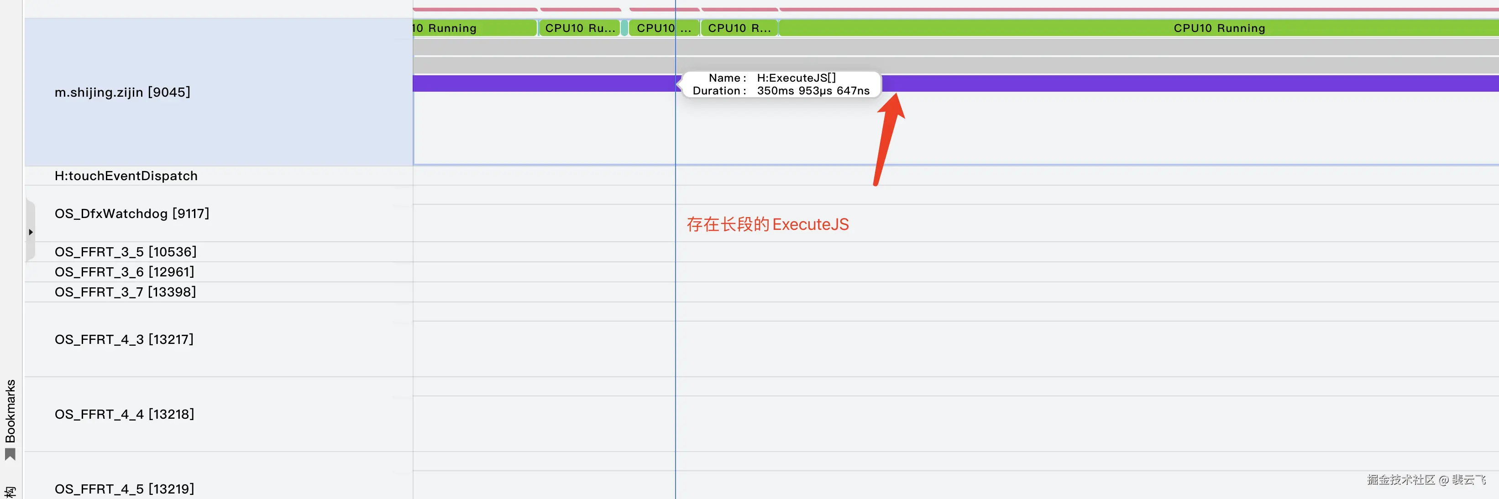
Task: Click the small teal slice between CPU10 slices
Action: pos(624,28)
